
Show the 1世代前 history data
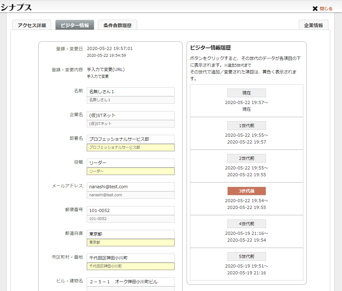[247, 126]
